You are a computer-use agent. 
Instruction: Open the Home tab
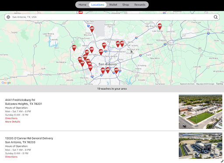(x=82, y=5)
